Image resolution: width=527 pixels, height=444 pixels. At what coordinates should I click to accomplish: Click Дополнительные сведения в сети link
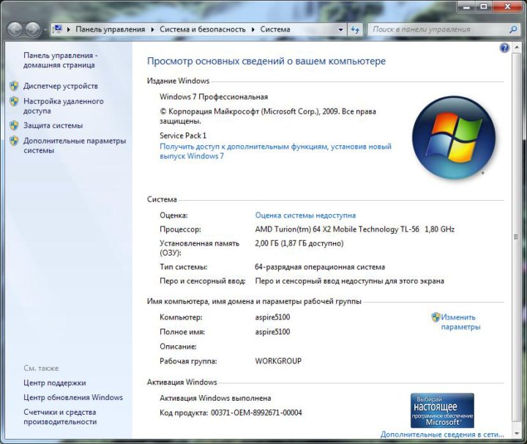pos(442,434)
